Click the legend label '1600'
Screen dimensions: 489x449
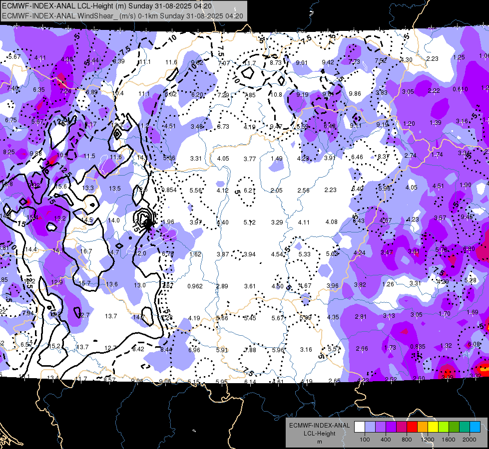[448, 440]
